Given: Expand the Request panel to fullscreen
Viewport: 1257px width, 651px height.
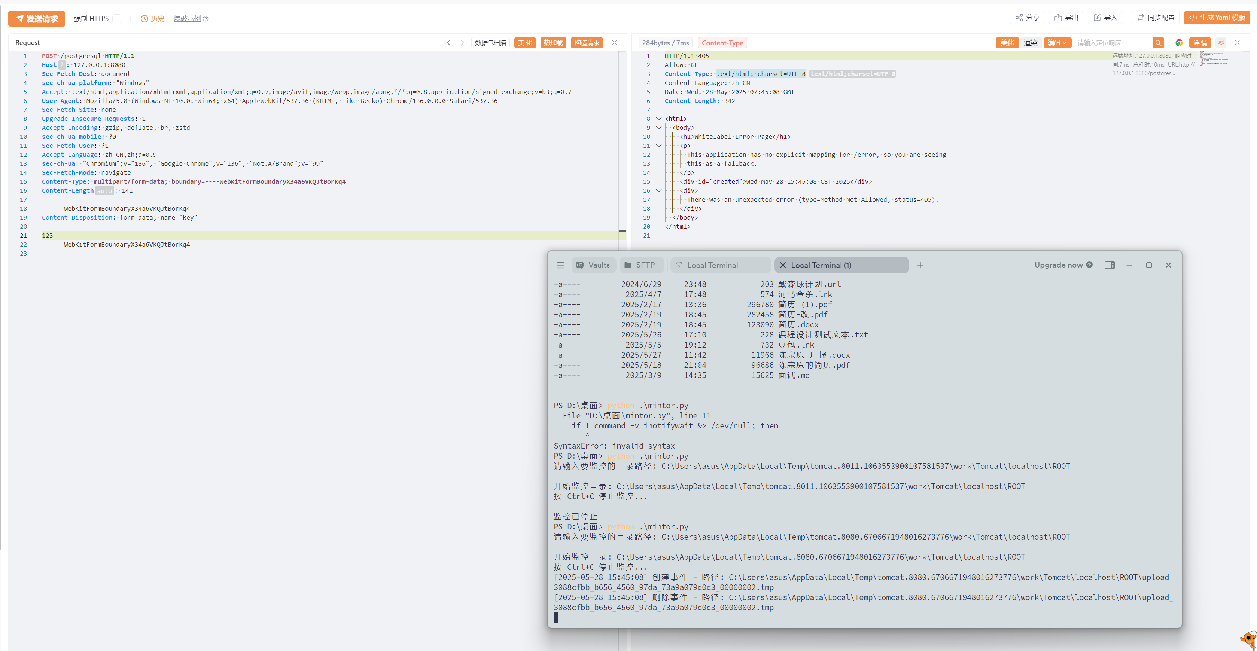Looking at the screenshot, I should (x=614, y=43).
